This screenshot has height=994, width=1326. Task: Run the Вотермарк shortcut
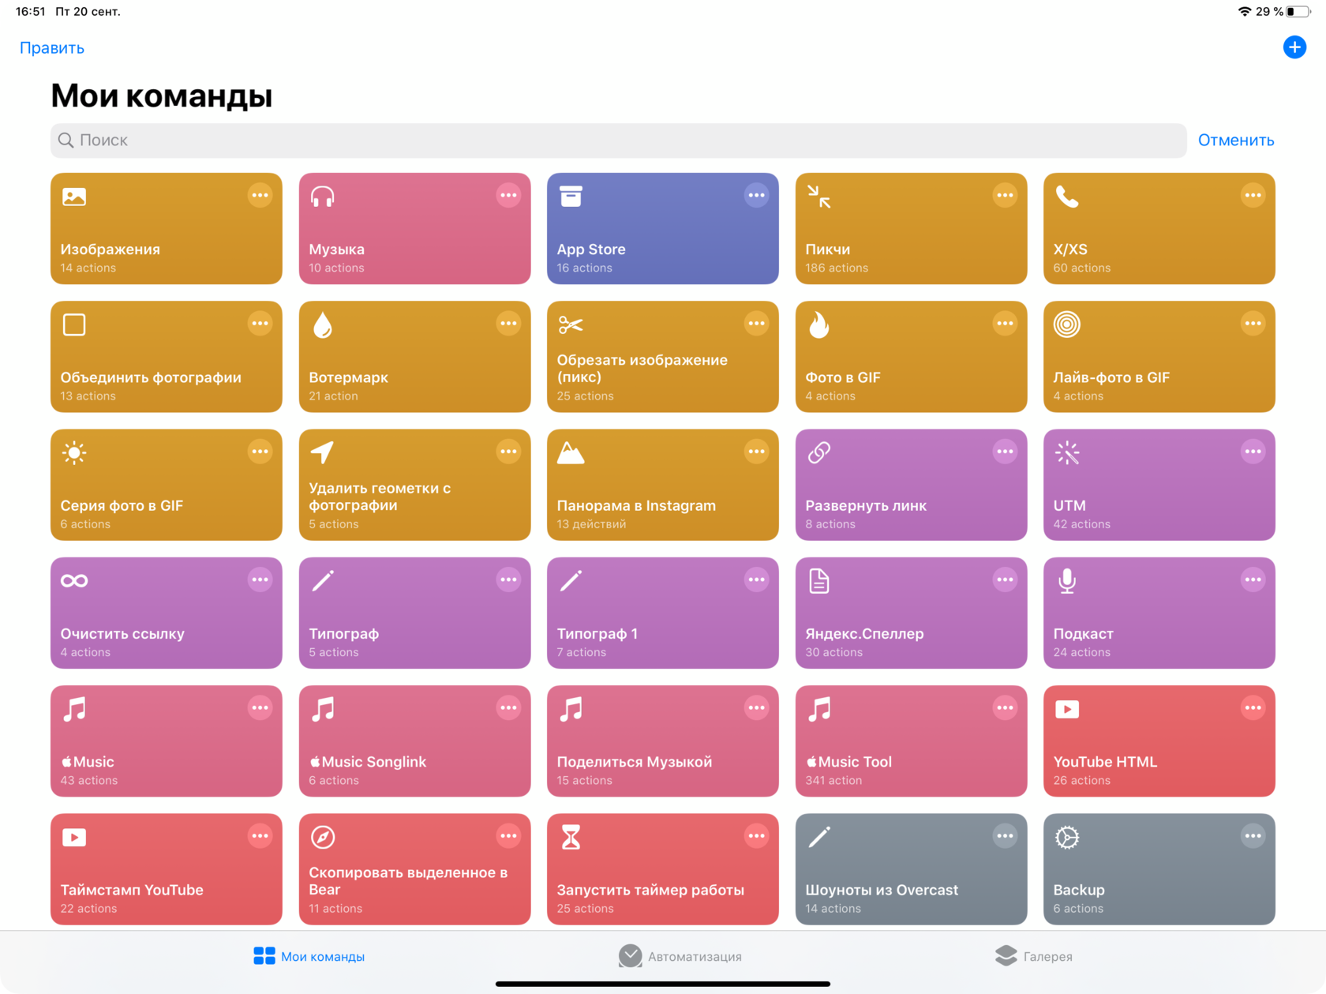coord(414,357)
